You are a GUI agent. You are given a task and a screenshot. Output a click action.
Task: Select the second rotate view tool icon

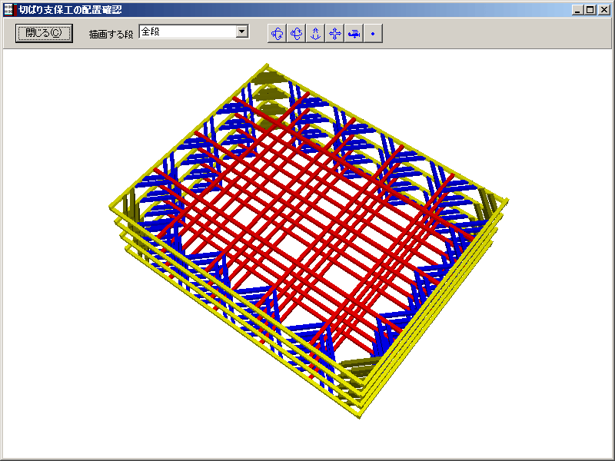click(x=296, y=33)
